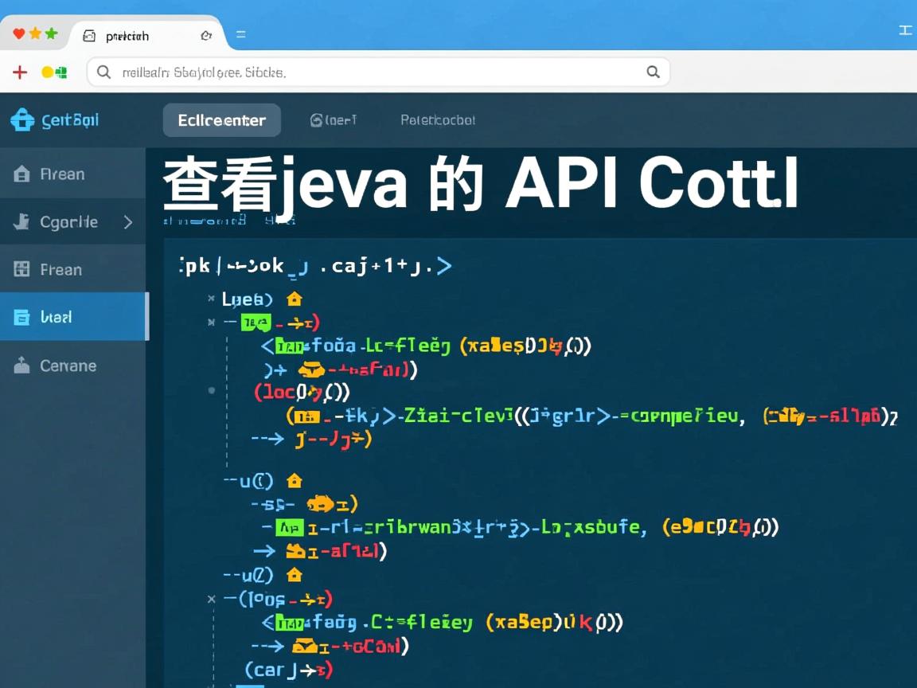Click the GeitSql logo in the sidebar header

pyautogui.click(x=21, y=119)
